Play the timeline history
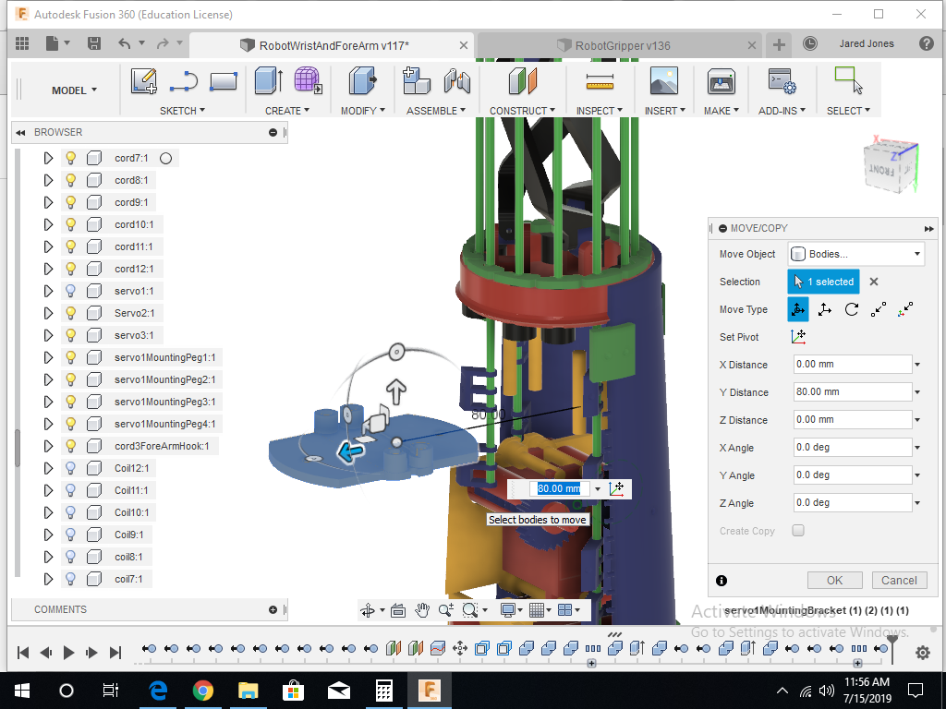946x709 pixels. point(68,653)
